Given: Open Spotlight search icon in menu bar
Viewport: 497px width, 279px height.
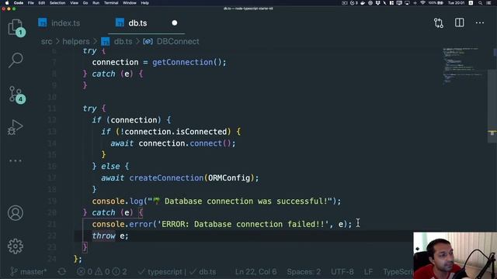Looking at the screenshot, I should [480, 3].
